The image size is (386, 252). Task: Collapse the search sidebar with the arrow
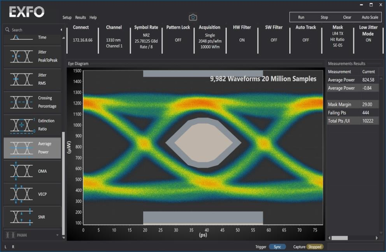pos(61,30)
